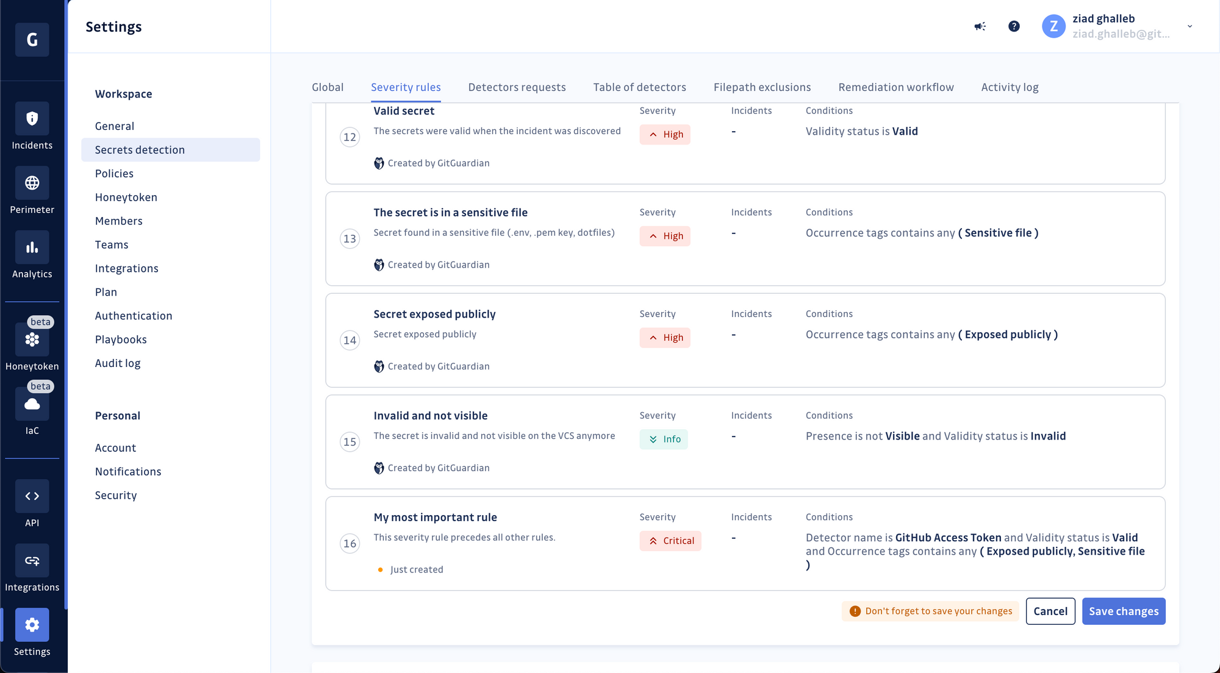Open the Integrations link icon in sidebar
This screenshot has width=1220, height=673.
32,561
